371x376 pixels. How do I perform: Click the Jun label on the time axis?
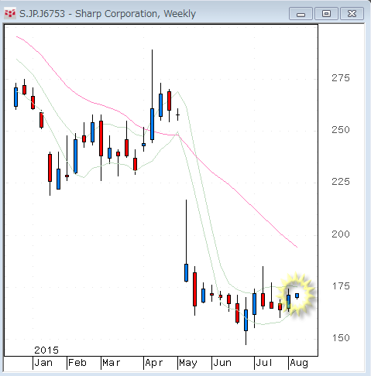(222, 363)
